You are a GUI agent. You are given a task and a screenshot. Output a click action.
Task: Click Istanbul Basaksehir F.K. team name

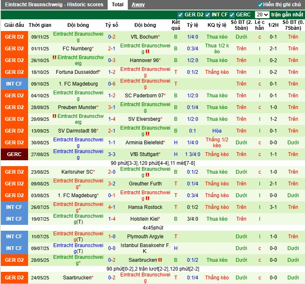pyautogui.click(x=145, y=248)
